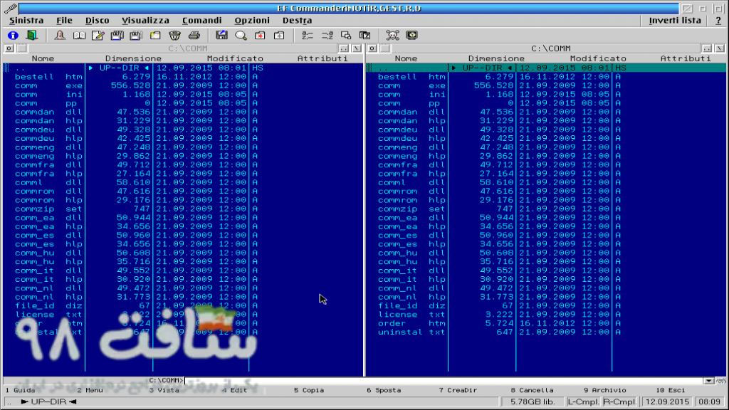Open the Opzioni menu
Screen dimensions: 729x410
[x=252, y=21]
